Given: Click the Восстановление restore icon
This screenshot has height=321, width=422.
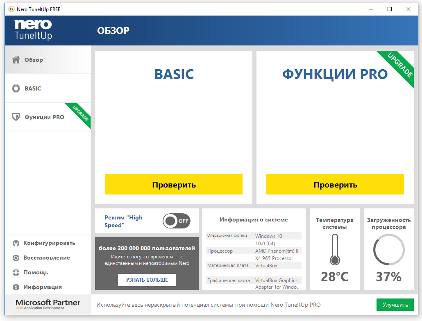Looking at the screenshot, I should pyautogui.click(x=16, y=258).
